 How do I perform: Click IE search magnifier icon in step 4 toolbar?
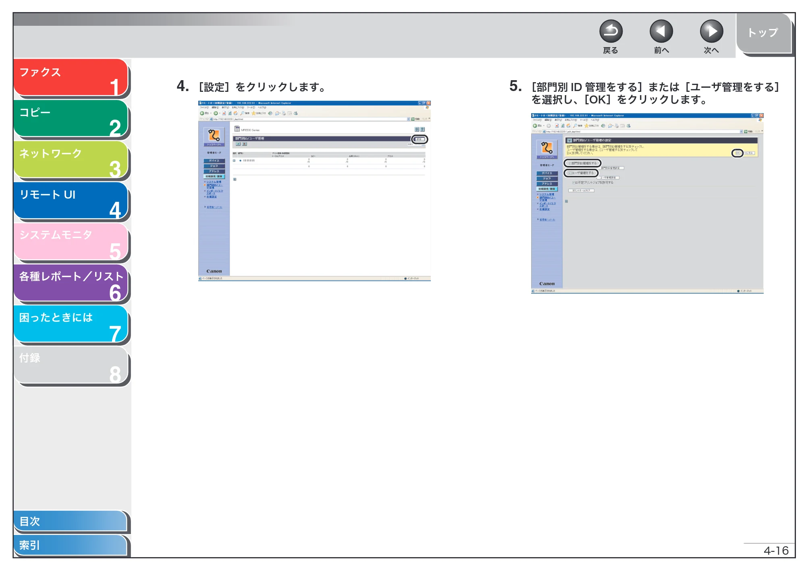tap(242, 113)
